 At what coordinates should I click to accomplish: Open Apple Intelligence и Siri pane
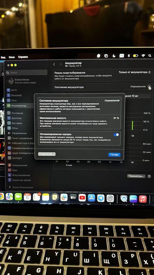pyautogui.click(x=20, y=153)
